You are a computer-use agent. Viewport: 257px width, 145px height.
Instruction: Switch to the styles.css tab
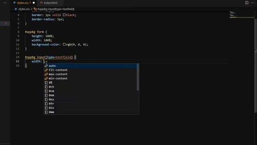click(24, 3)
